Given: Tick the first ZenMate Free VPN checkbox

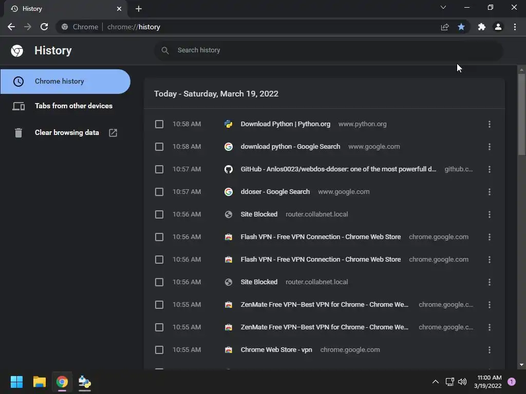Looking at the screenshot, I should pos(159,305).
